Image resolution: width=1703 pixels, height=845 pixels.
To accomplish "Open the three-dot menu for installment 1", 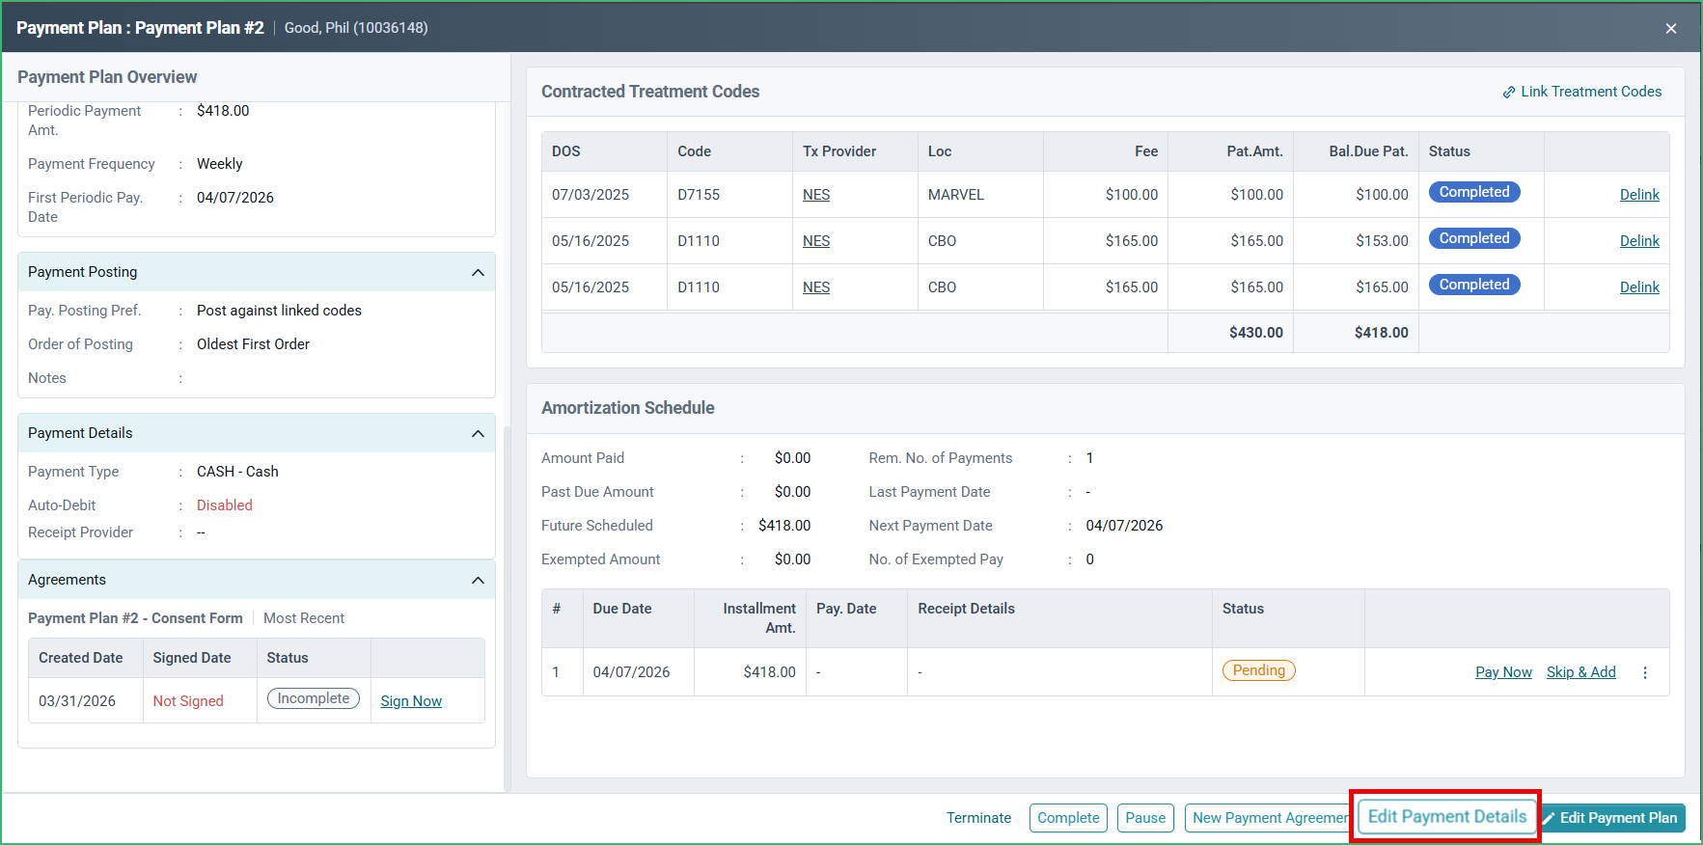I will (x=1645, y=672).
